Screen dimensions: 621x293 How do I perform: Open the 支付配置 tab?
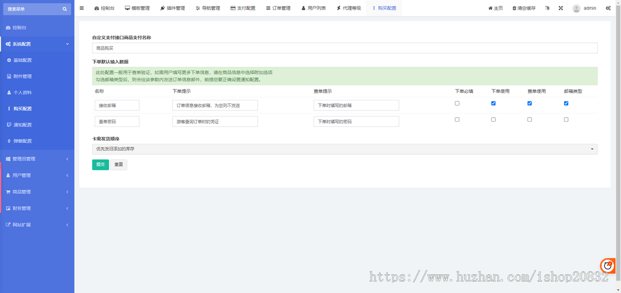point(243,8)
